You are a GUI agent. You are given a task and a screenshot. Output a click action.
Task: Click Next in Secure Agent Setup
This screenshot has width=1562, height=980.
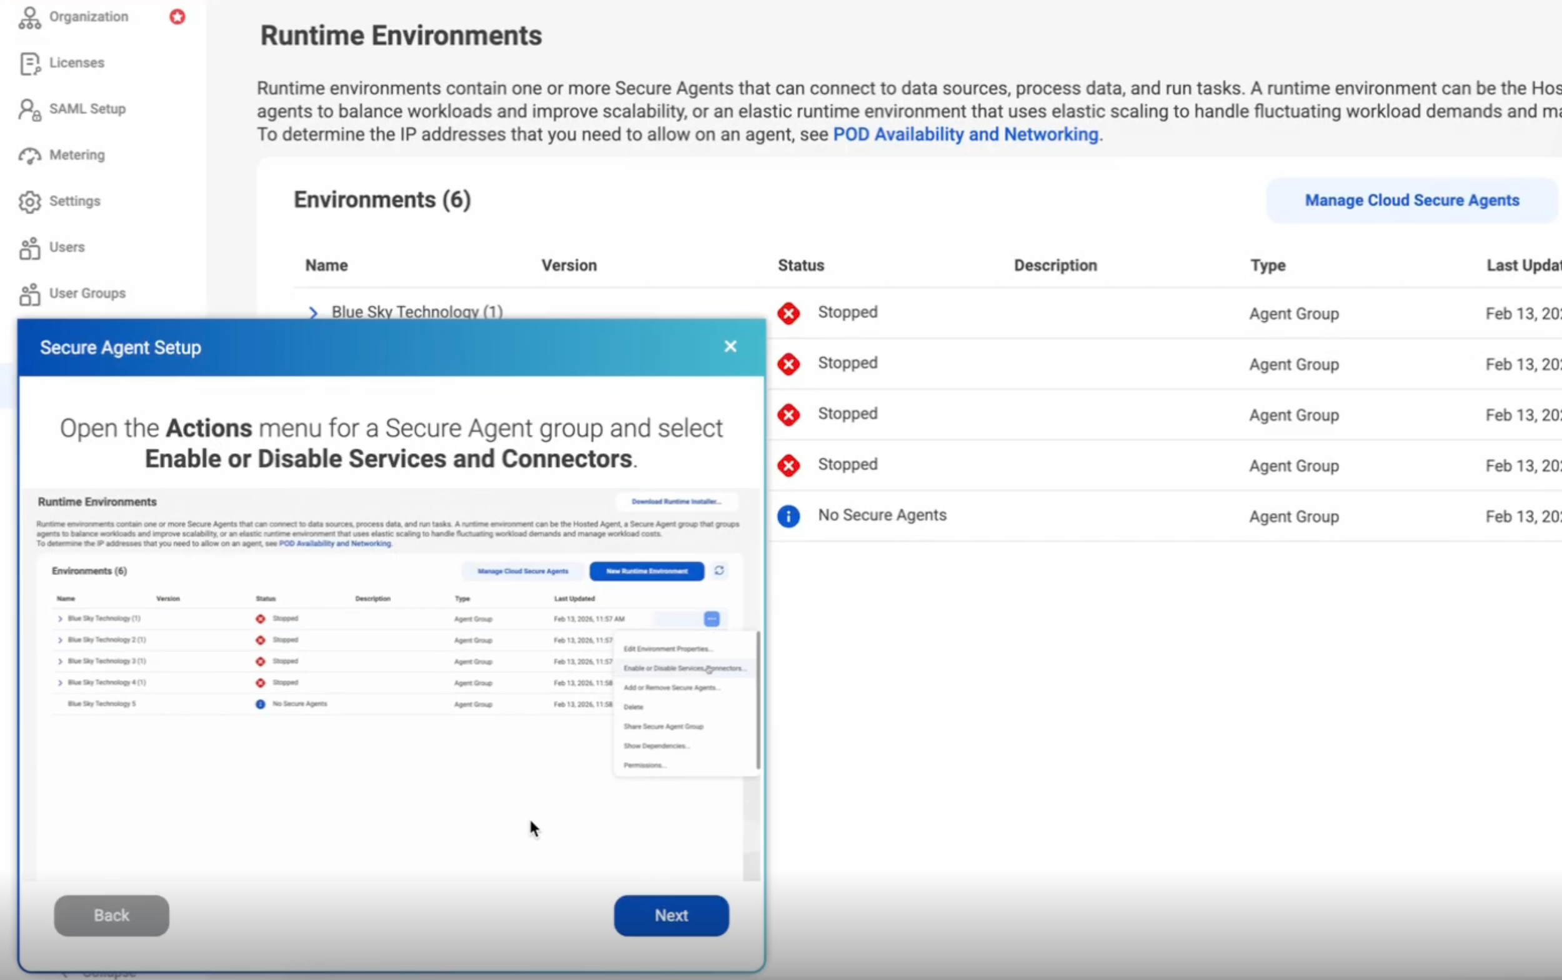[670, 915]
